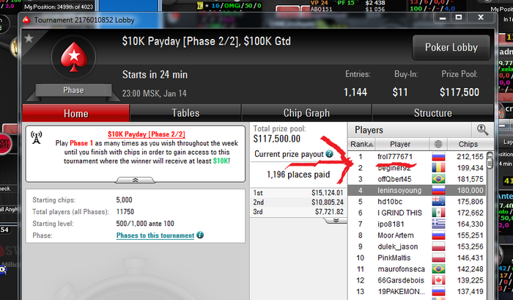This screenshot has height=300, width=513.
Task: Expand the prize payout list
Action: (336, 220)
